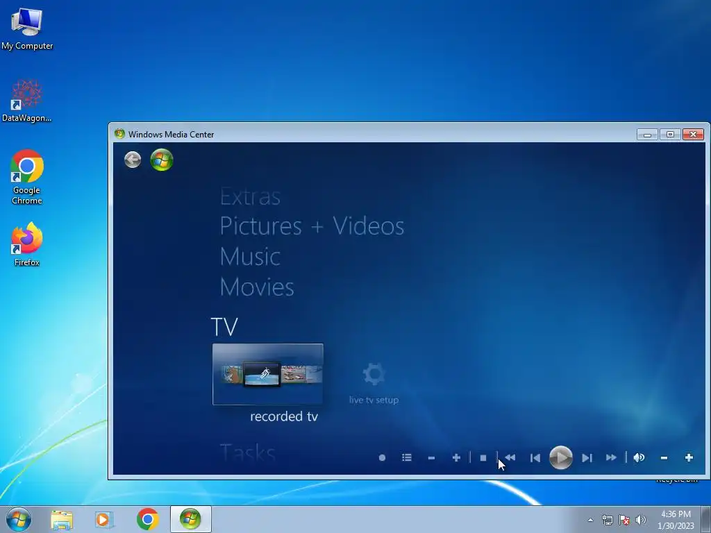This screenshot has height=533, width=711.
Task: Open Windows Explorer from the taskbar
Action: [x=62, y=520]
